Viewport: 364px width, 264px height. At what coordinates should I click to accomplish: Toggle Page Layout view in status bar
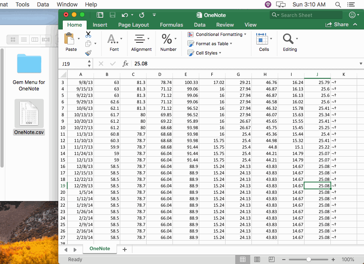tap(257, 259)
